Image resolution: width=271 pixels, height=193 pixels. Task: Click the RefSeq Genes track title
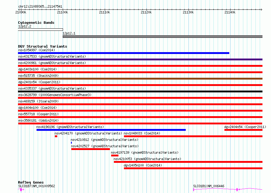coord(31,182)
